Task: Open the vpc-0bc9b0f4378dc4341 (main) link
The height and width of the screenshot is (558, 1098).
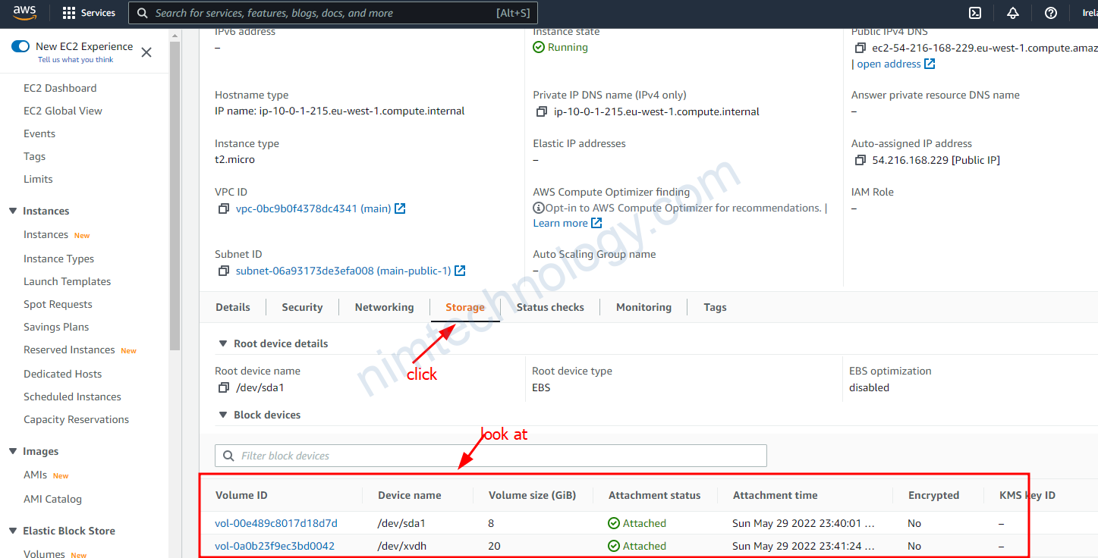Action: pyautogui.click(x=313, y=208)
